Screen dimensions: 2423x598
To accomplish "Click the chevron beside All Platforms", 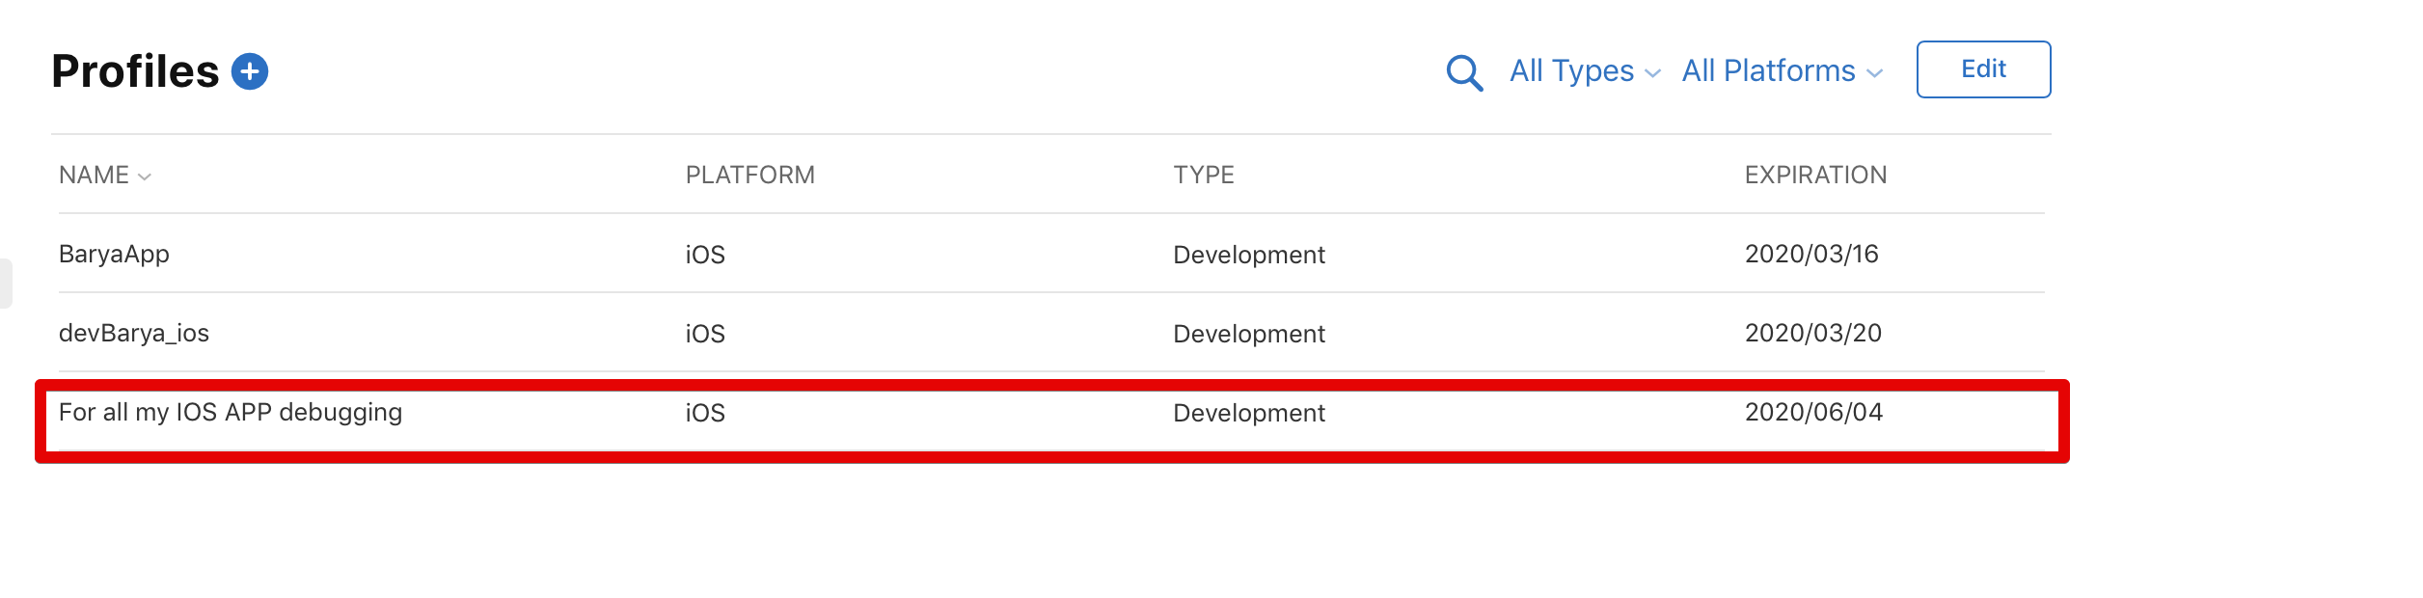I will click(1874, 74).
